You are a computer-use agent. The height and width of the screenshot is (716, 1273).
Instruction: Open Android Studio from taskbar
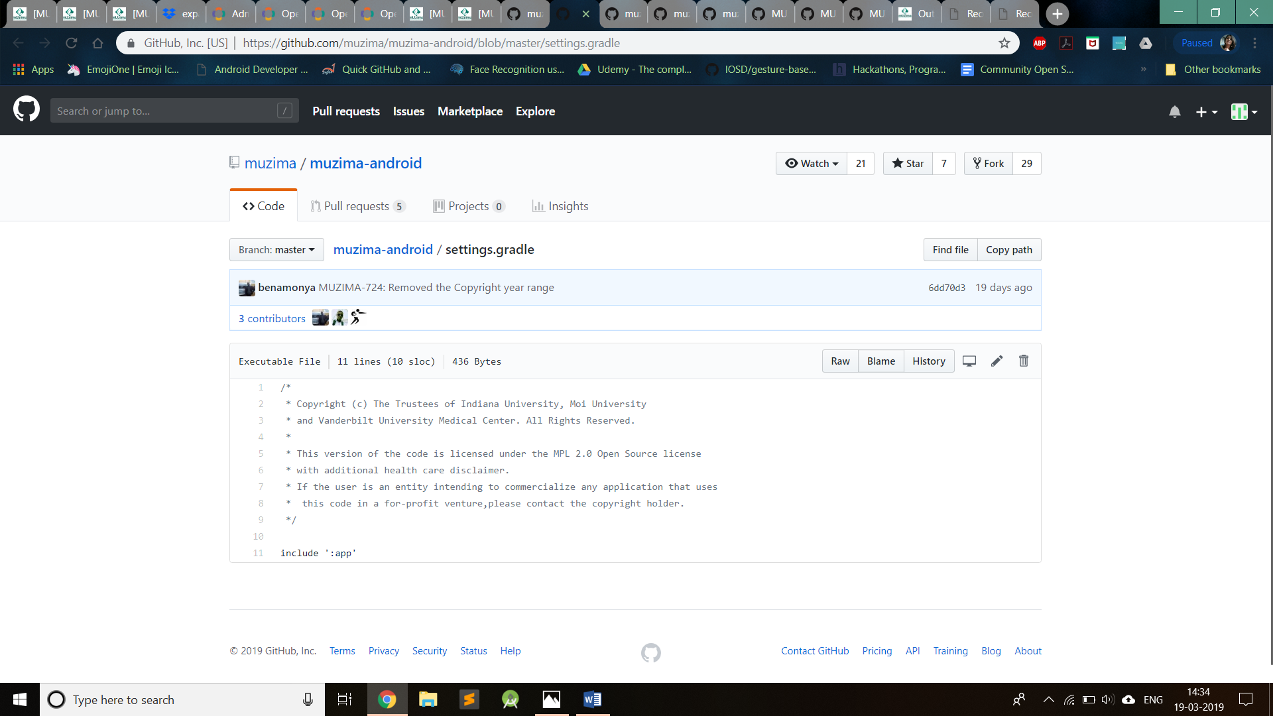pos(511,699)
